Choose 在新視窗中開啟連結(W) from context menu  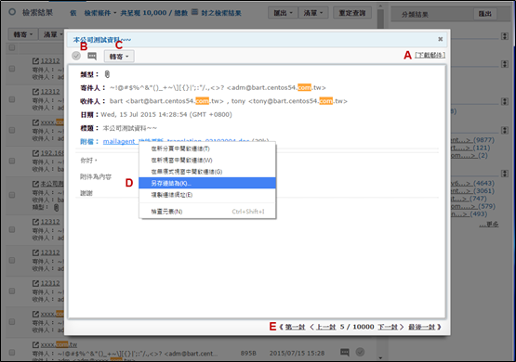pos(207,161)
